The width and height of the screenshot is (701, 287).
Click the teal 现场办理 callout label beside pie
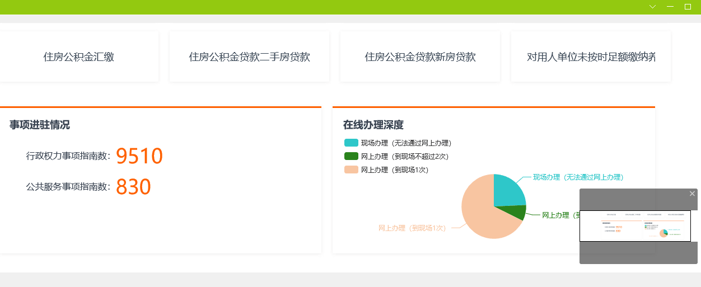pyautogui.click(x=577, y=177)
